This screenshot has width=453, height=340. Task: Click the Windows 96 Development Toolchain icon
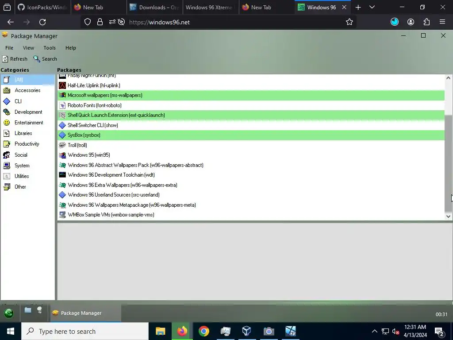pyautogui.click(x=62, y=175)
